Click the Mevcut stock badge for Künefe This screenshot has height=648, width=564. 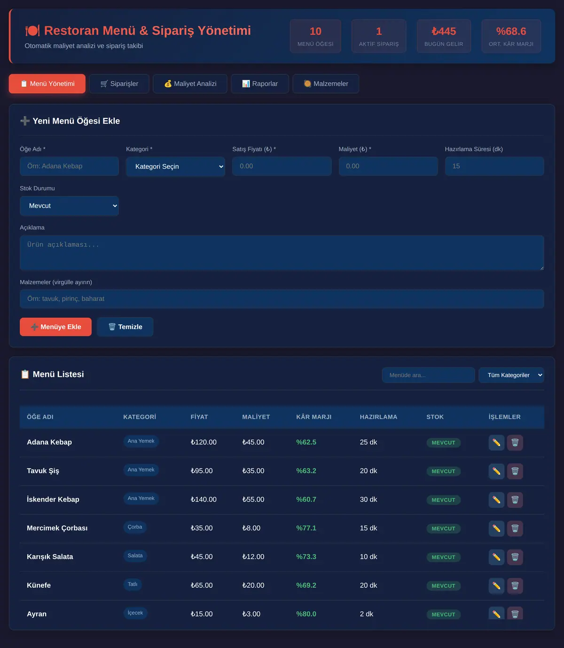(444, 586)
